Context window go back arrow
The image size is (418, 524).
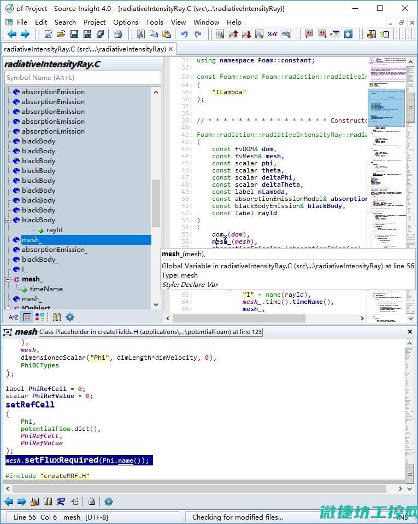click(x=9, y=501)
